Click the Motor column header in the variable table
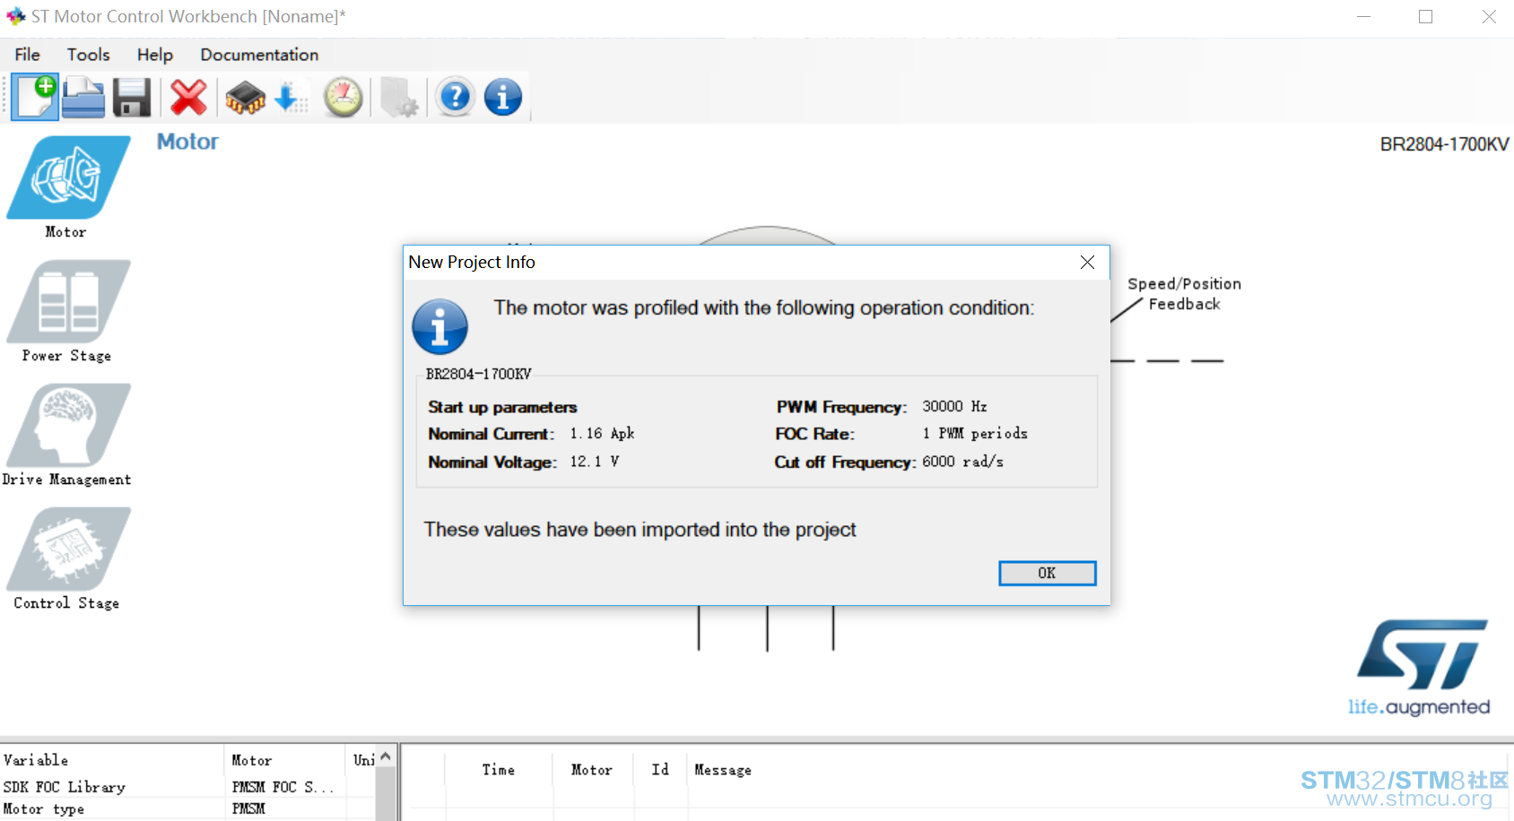 coord(284,760)
